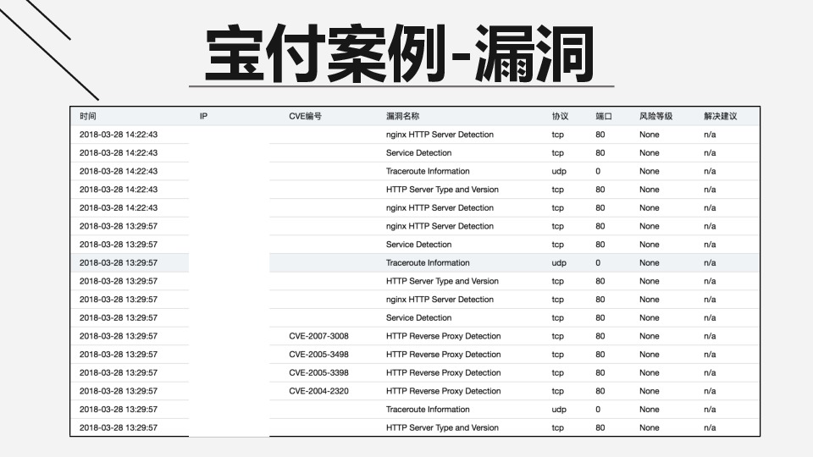This screenshot has width=813, height=457.
Task: Click the 端口 column header
Action: (604, 116)
